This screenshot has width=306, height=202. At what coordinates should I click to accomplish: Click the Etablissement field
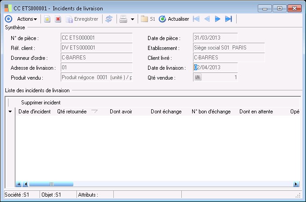tap(229, 48)
